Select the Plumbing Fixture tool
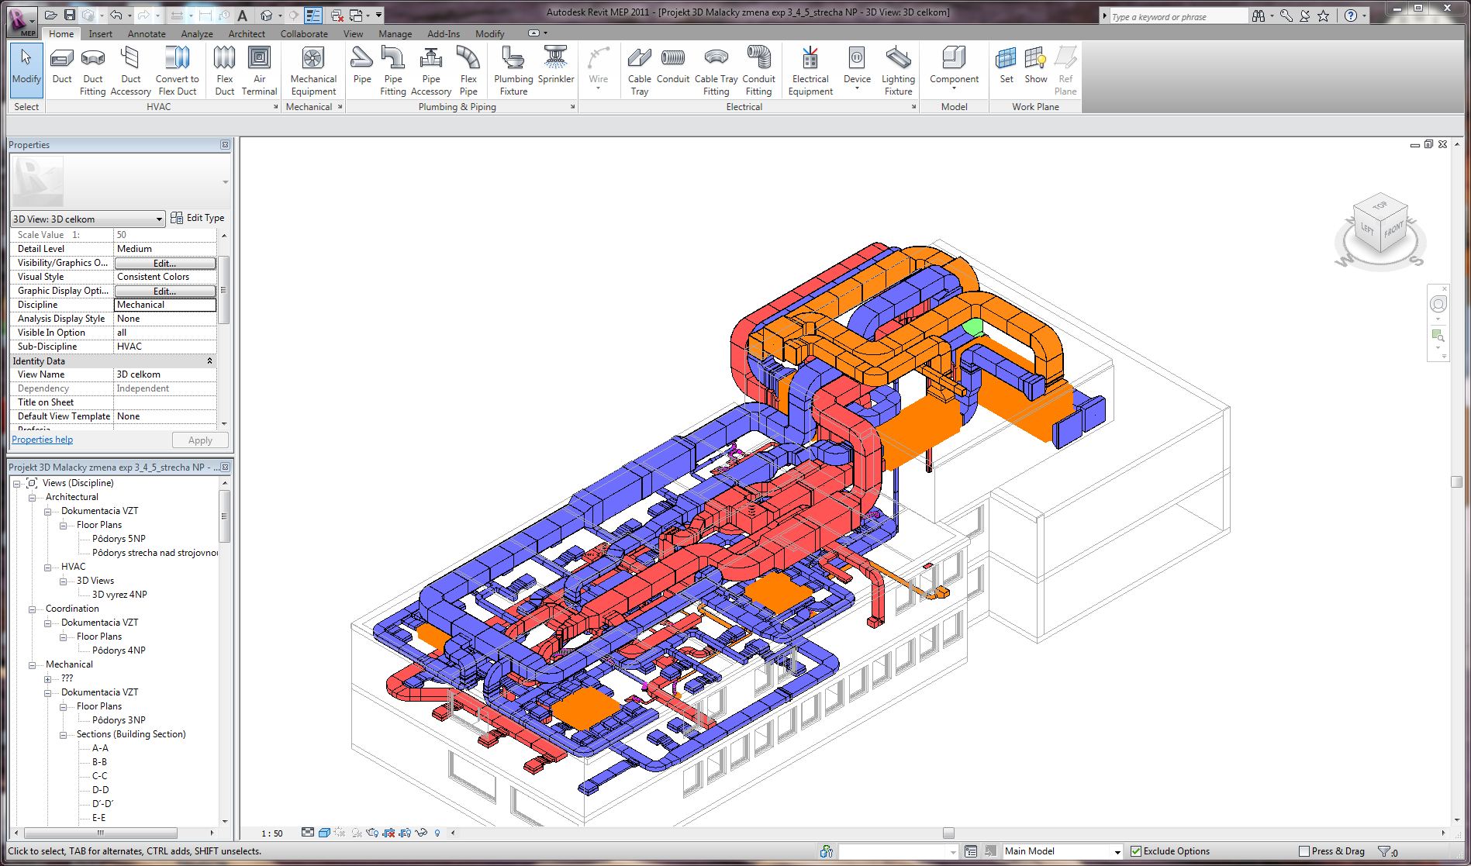Image resolution: width=1471 pixels, height=866 pixels. point(513,70)
